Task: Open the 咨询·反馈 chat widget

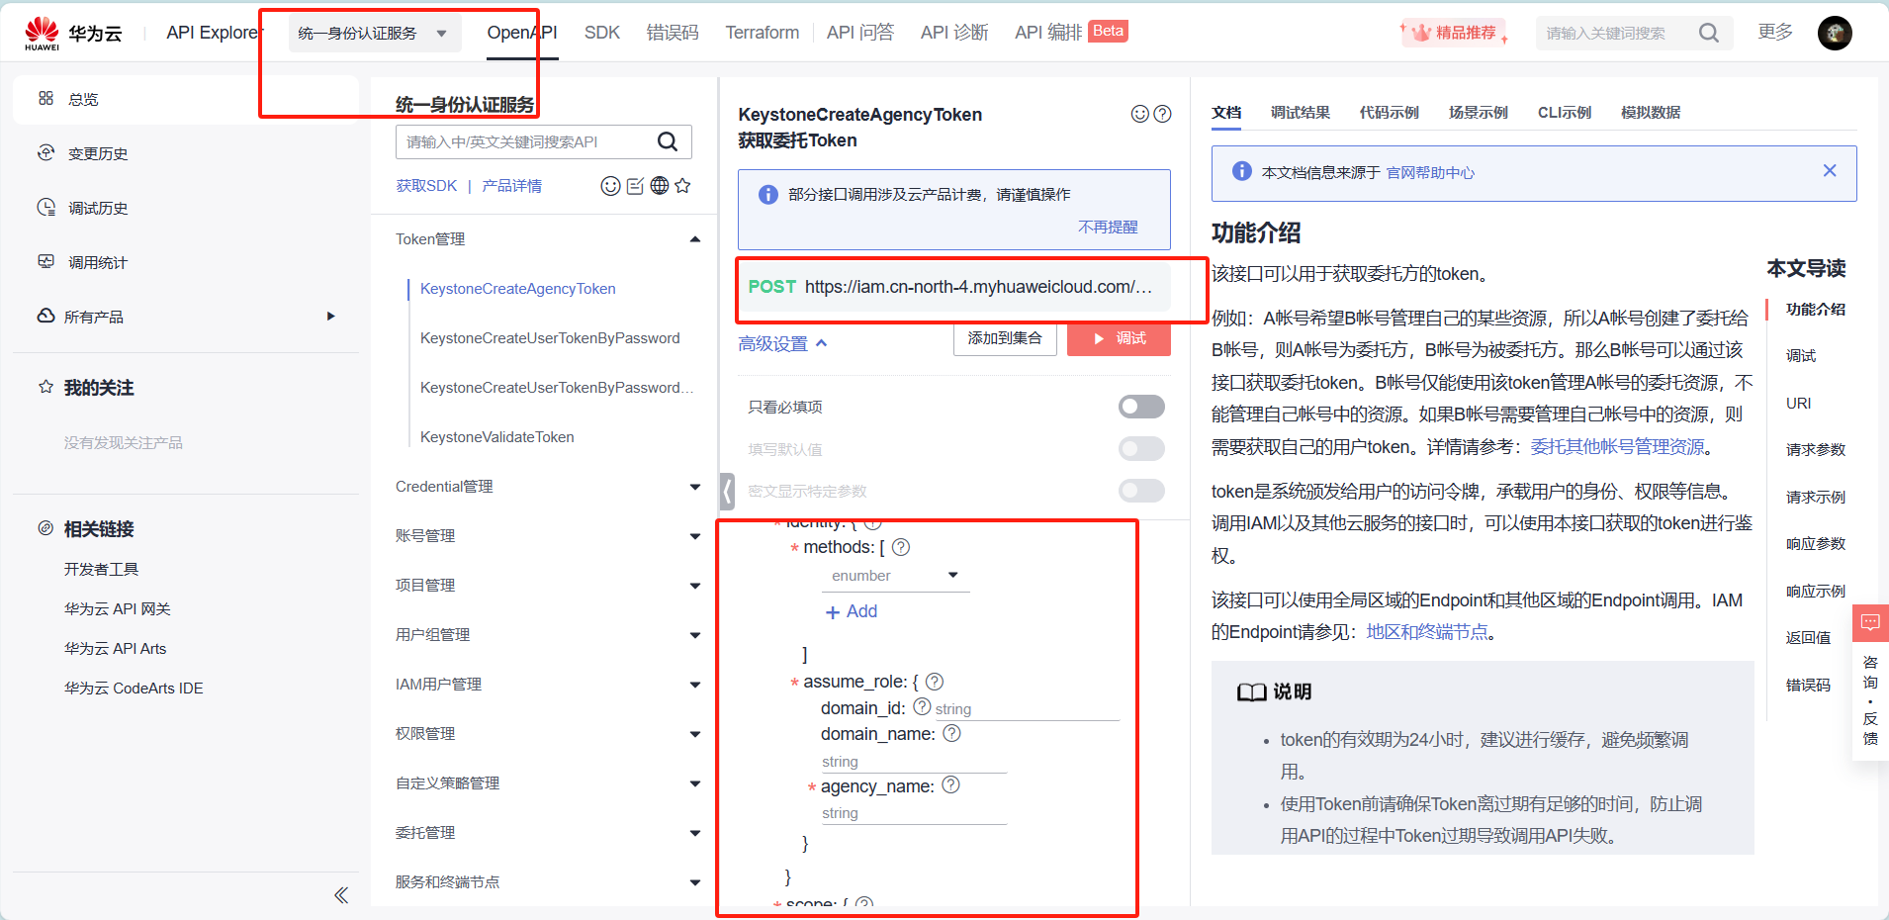Action: point(1870,683)
